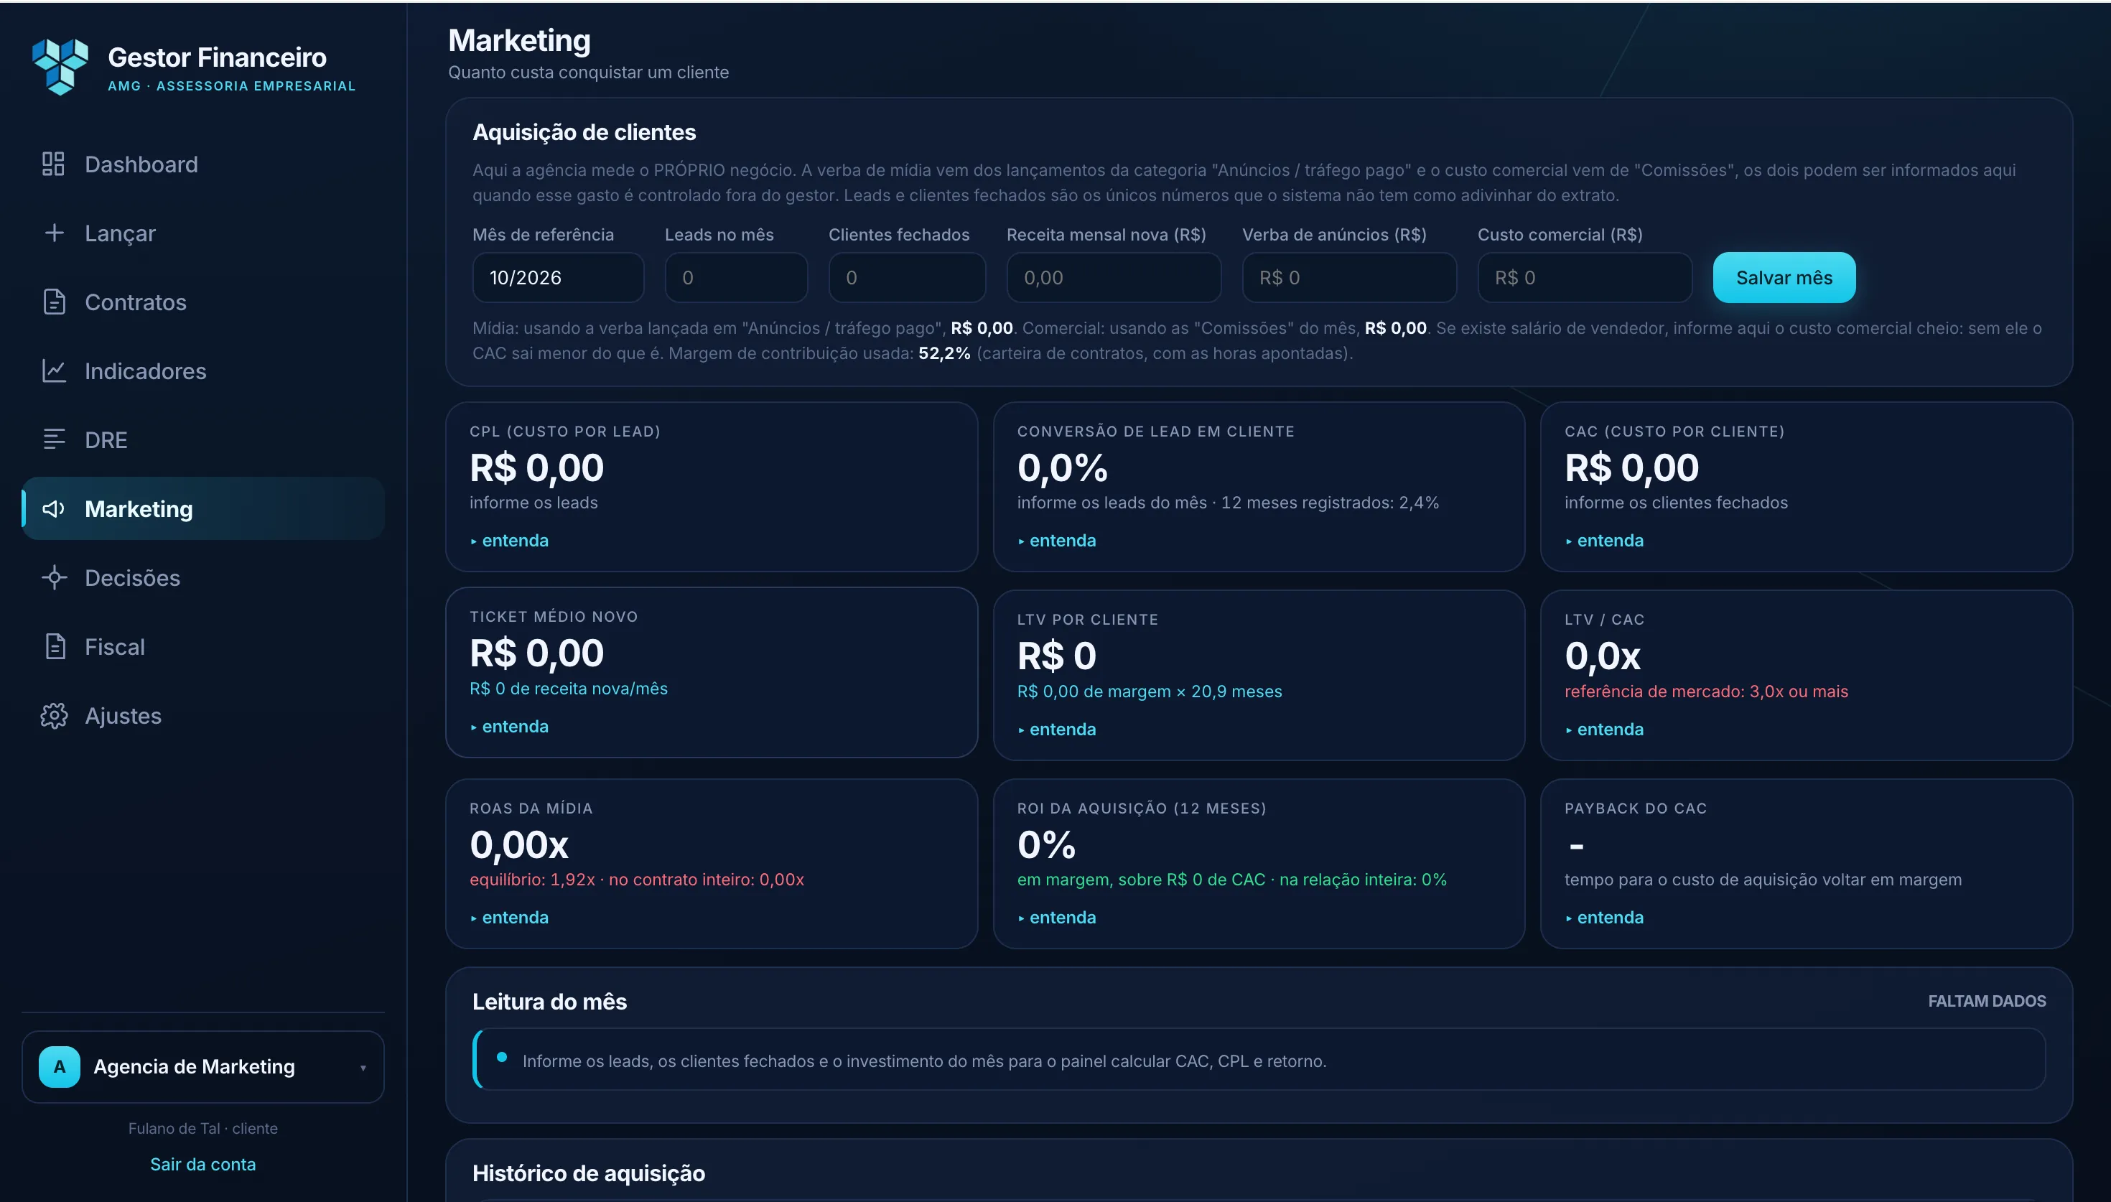Expand 'entenda' under CAC (Custo por Cliente)
Screen dimensions: 2111x1202
point(1604,541)
